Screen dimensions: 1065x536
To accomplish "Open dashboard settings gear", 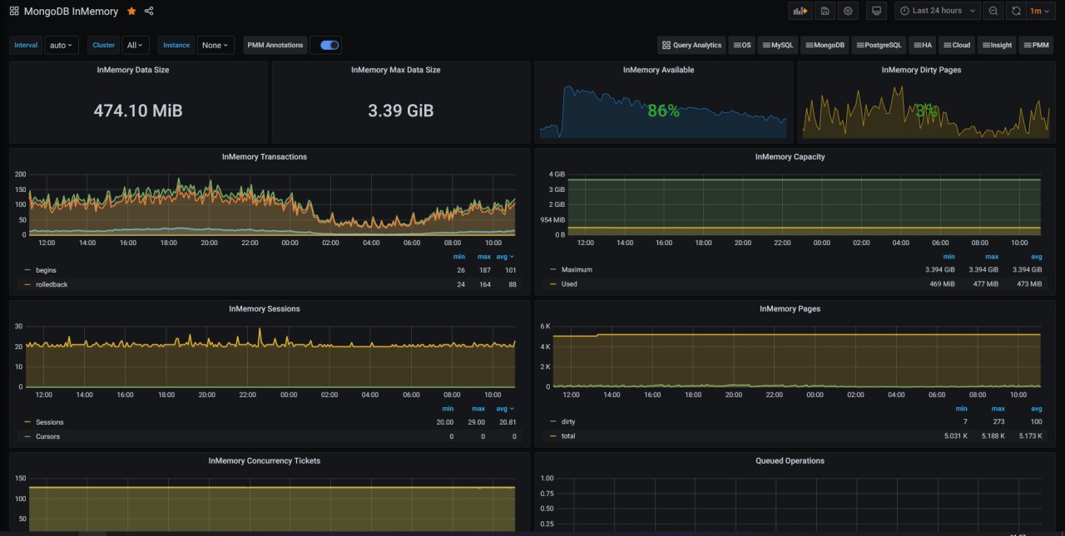I will click(848, 11).
